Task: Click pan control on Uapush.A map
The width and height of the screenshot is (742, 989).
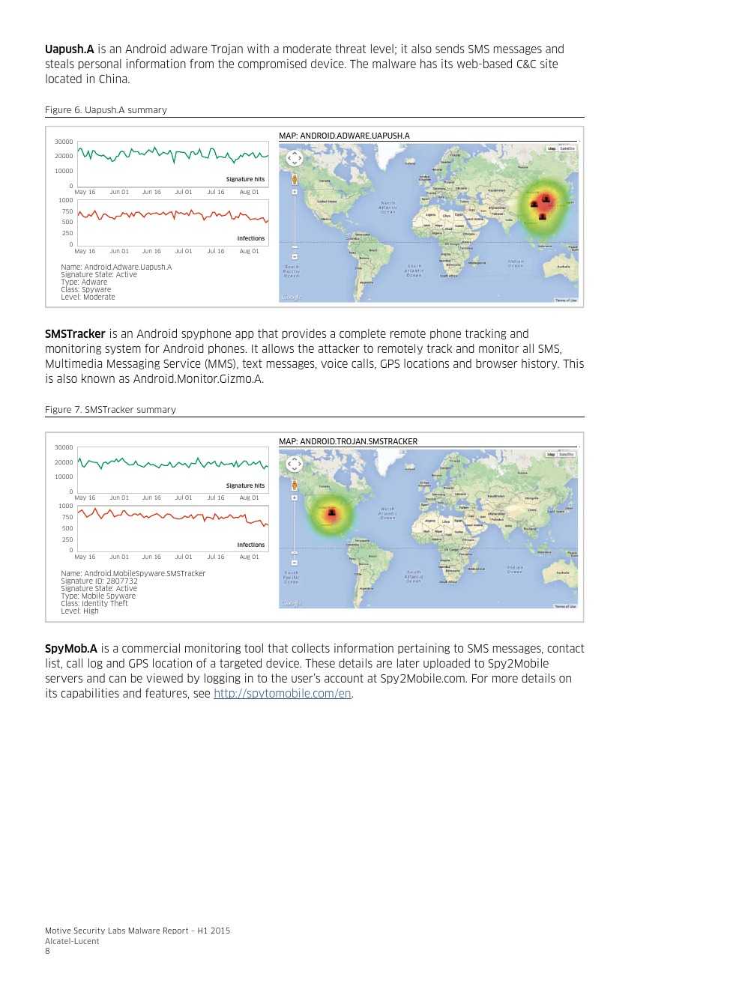Action: 295,158
